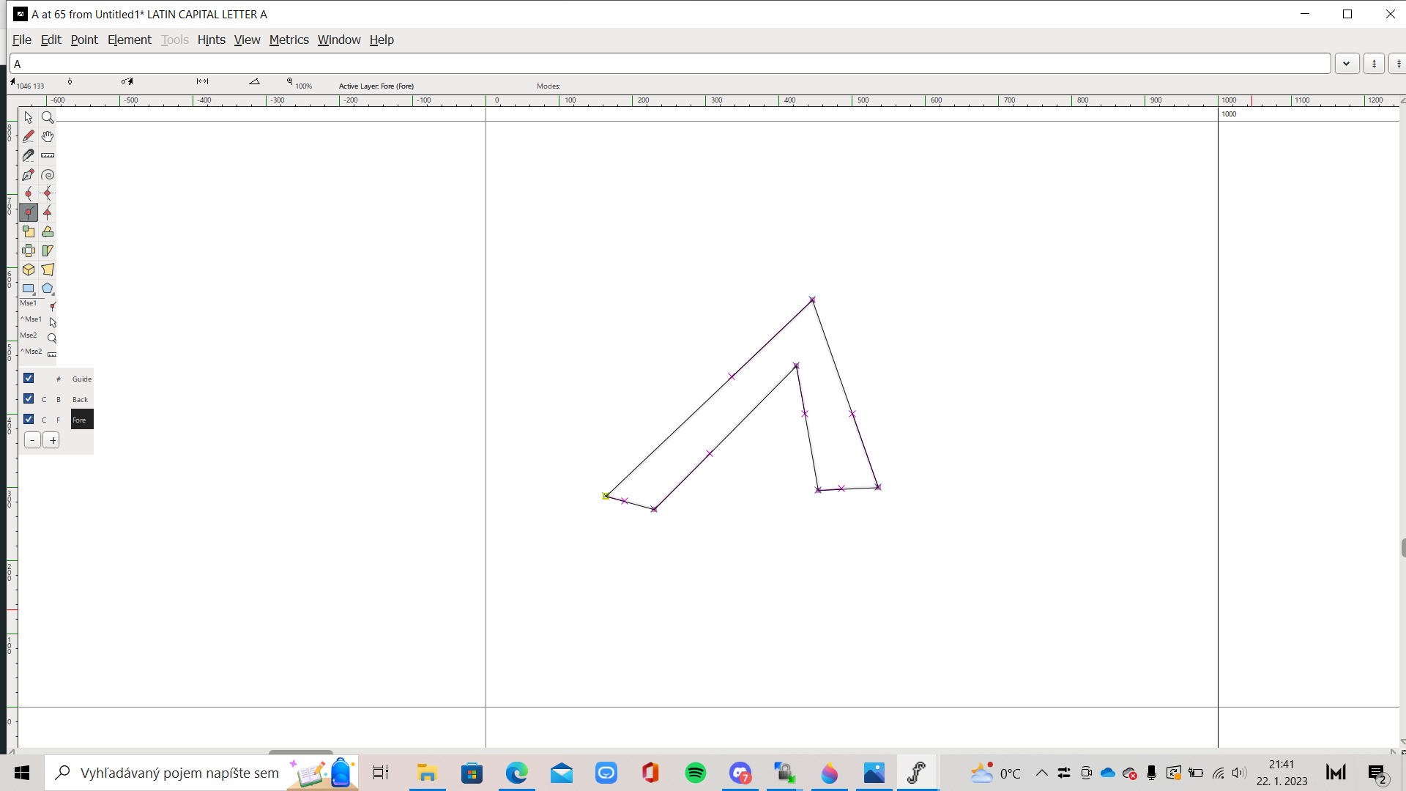Click the plus button to add layer
Viewport: 1406px width, 791px height.
coord(51,440)
